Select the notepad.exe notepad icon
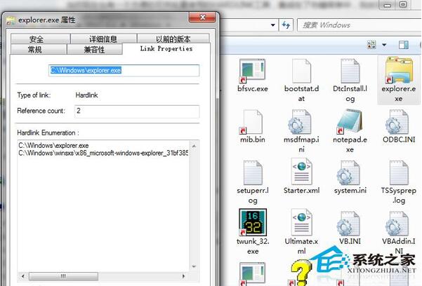The width and height of the screenshot is (422, 286). (x=350, y=121)
